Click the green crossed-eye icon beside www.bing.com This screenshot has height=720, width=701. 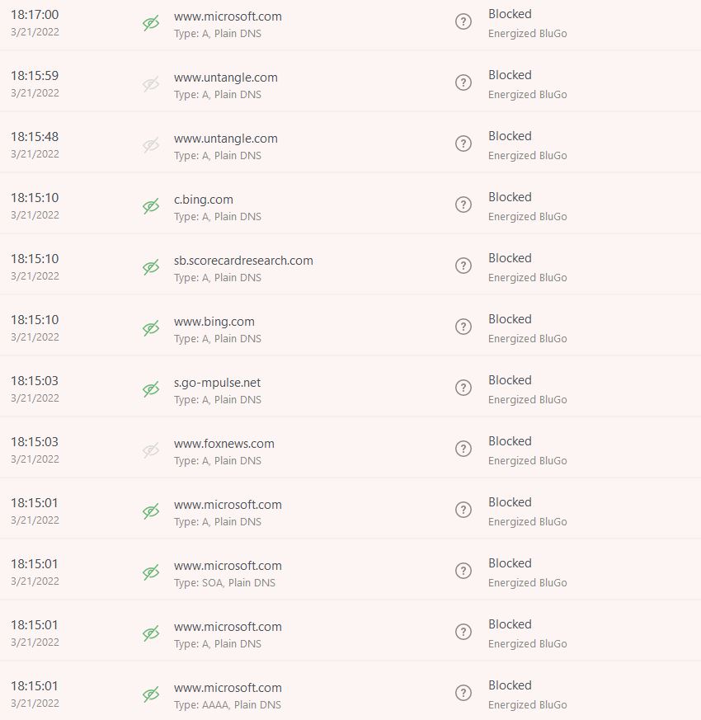pos(151,327)
